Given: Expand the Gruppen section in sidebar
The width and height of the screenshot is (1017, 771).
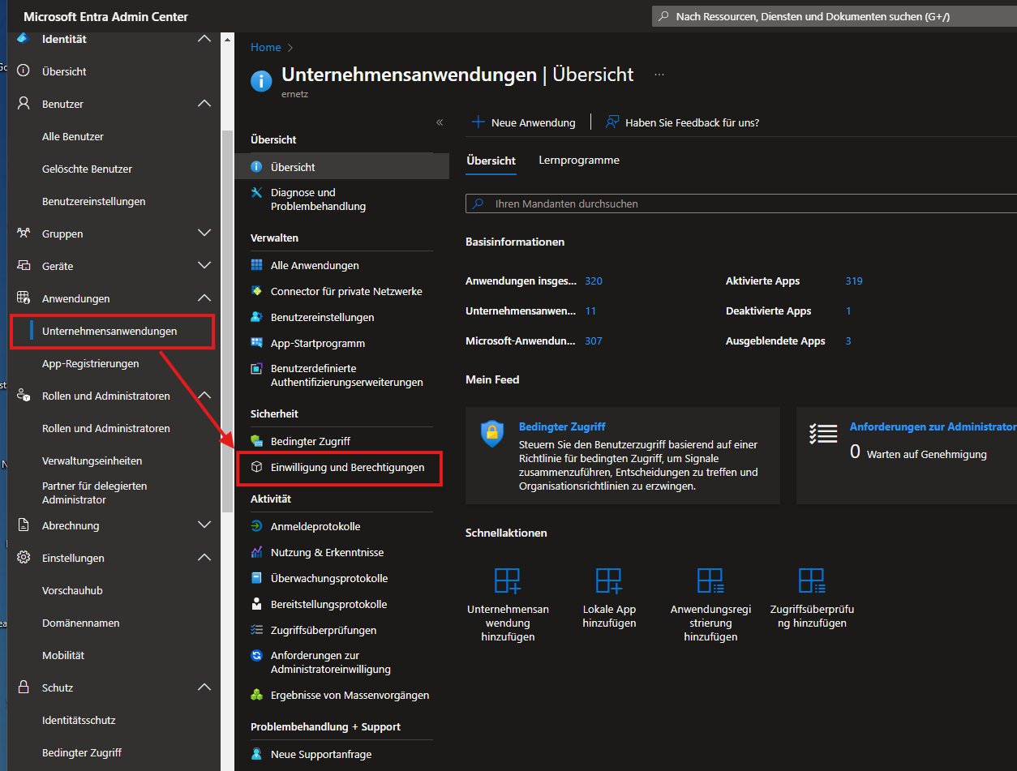Looking at the screenshot, I should 204,233.
